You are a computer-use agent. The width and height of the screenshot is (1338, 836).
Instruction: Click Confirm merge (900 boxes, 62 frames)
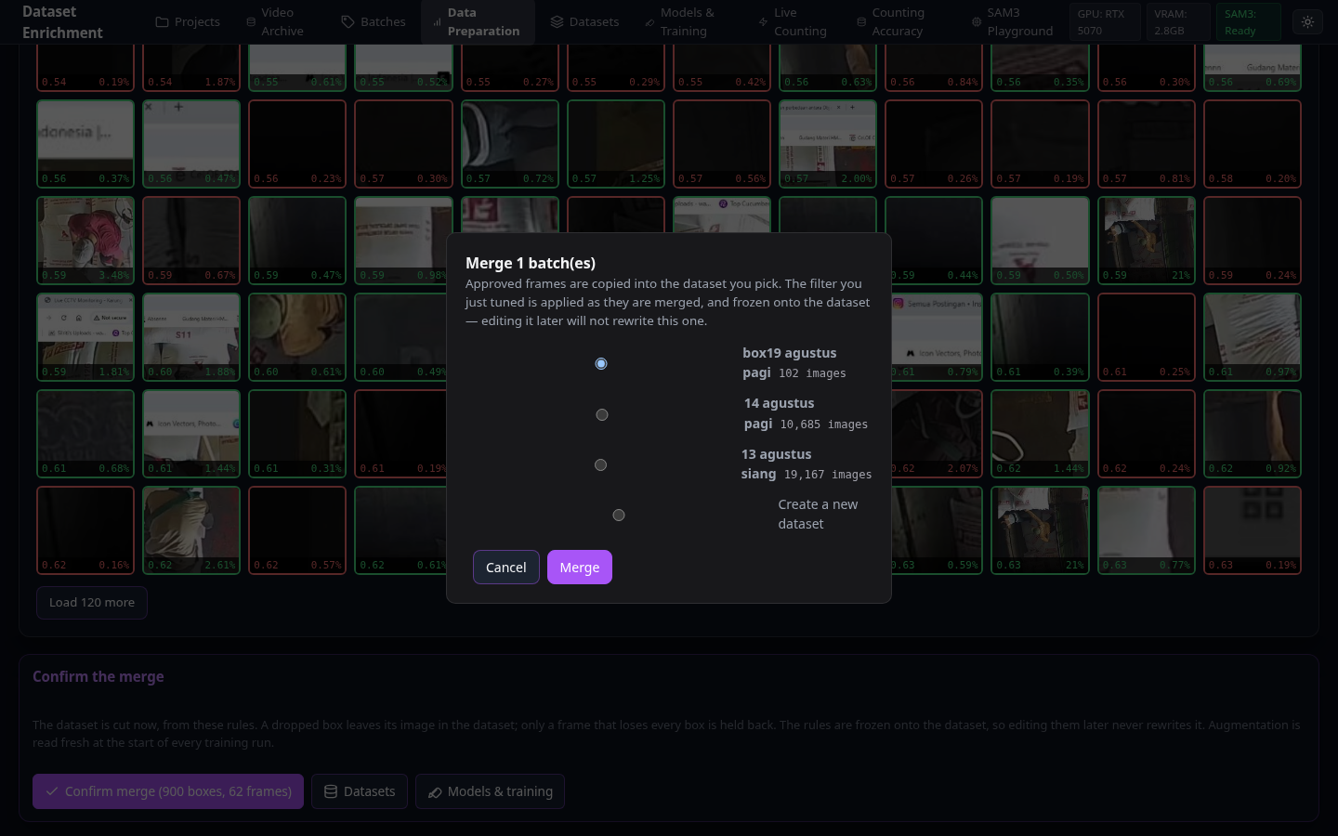[168, 791]
